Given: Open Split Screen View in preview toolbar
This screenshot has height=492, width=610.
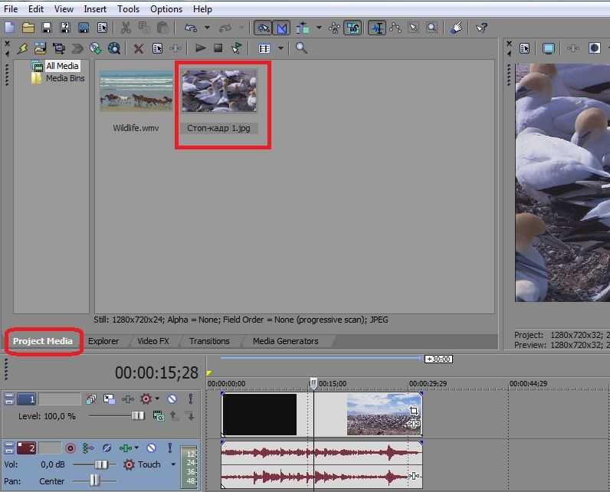Looking at the screenshot, I should tap(595, 48).
